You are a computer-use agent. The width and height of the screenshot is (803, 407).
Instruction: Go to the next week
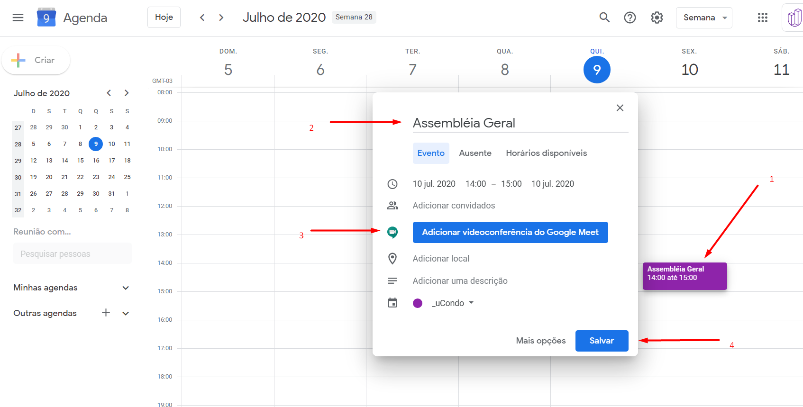[221, 18]
